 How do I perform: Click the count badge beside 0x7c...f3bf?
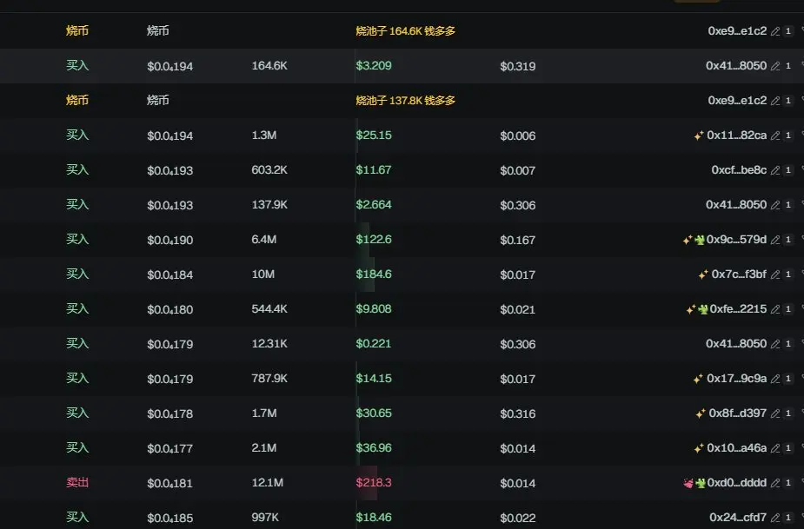pos(788,274)
